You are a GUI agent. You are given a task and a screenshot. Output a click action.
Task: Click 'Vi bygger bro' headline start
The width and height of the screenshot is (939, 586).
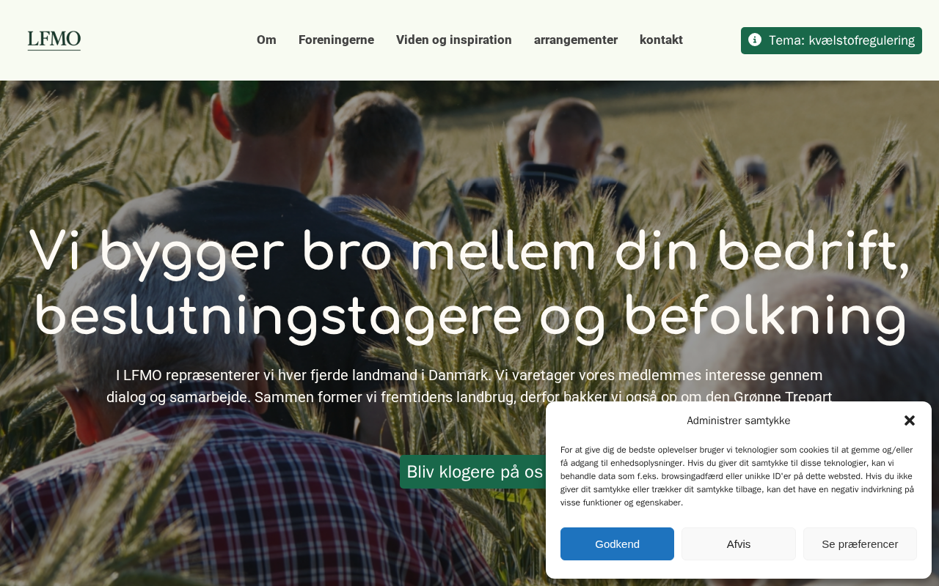point(201,251)
